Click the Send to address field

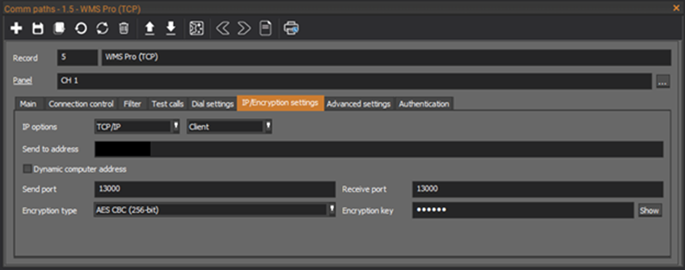click(379, 149)
